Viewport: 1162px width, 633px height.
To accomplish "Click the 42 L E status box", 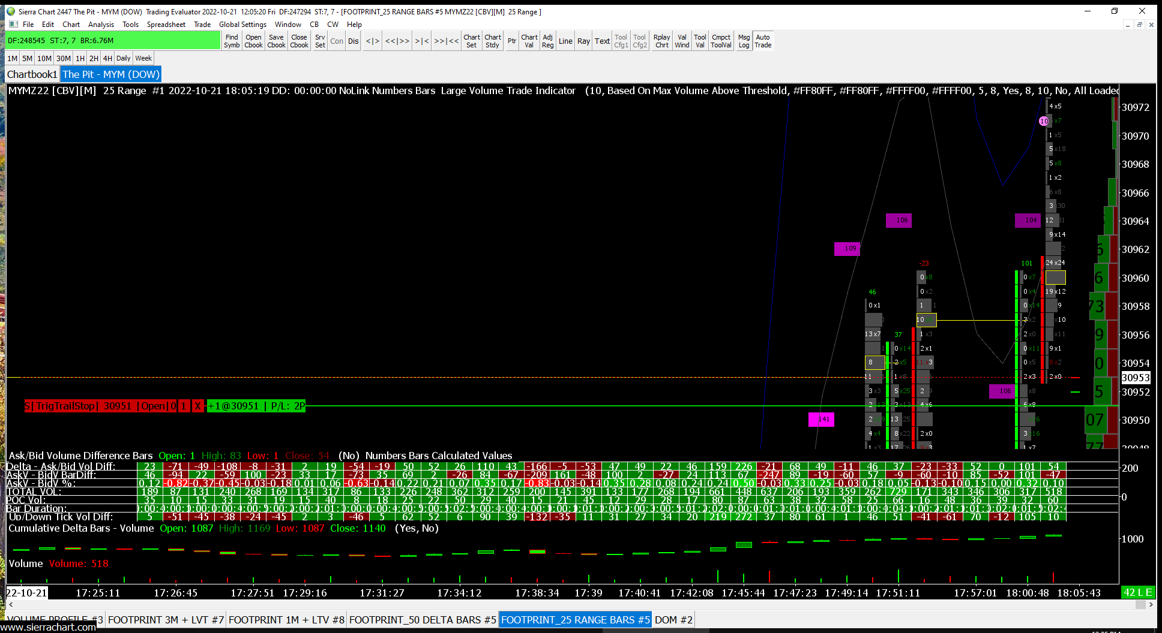I will tap(1138, 592).
